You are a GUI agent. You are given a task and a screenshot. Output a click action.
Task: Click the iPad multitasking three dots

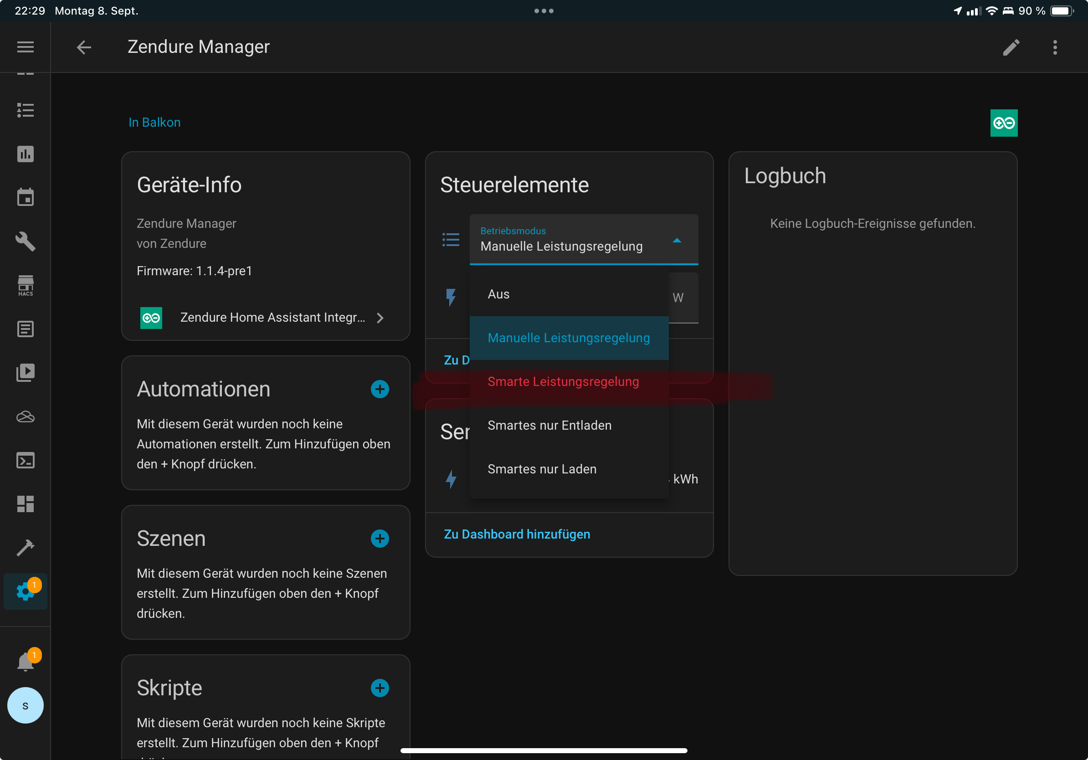coord(544,10)
